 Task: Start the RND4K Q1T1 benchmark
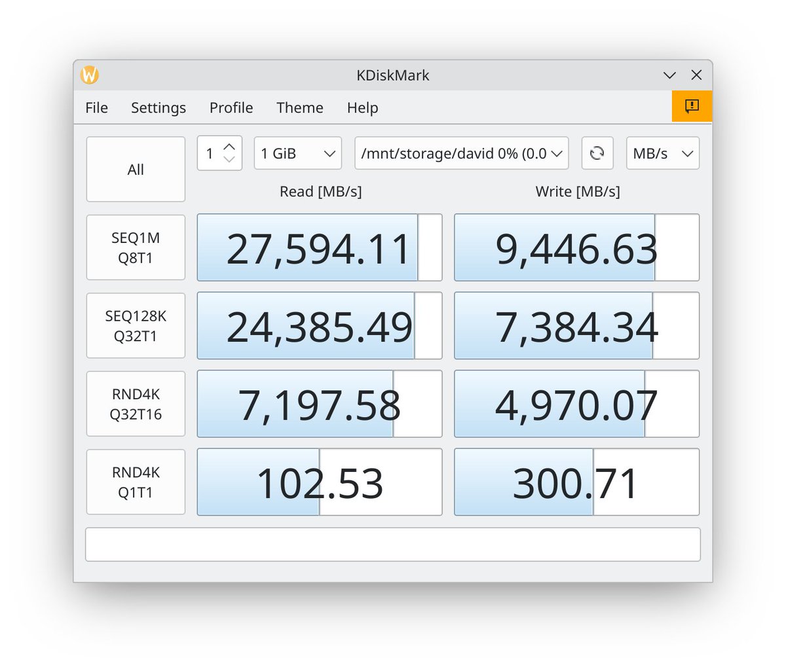(136, 482)
